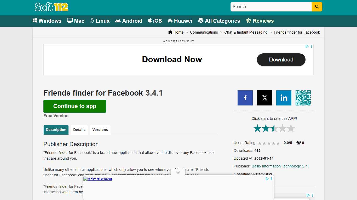Click the Apple iOS icon
The height and width of the screenshot is (200, 357).
click(149, 21)
